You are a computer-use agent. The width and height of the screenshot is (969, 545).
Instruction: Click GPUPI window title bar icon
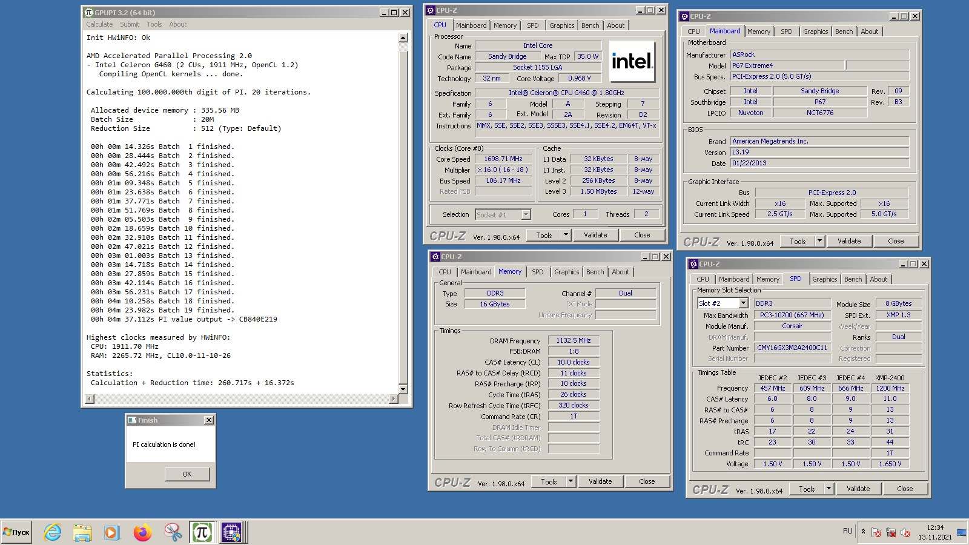click(88, 12)
